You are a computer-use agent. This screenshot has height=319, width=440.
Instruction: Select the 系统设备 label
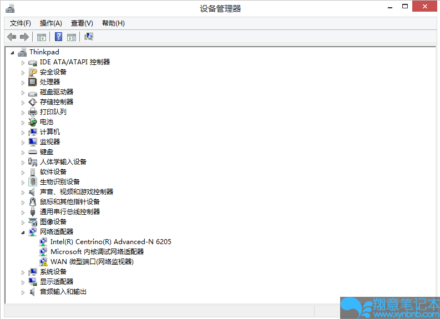pos(53,272)
